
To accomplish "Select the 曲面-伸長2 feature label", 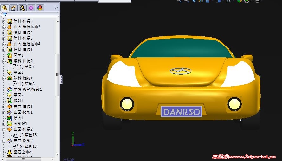I will tap(23, 129).
